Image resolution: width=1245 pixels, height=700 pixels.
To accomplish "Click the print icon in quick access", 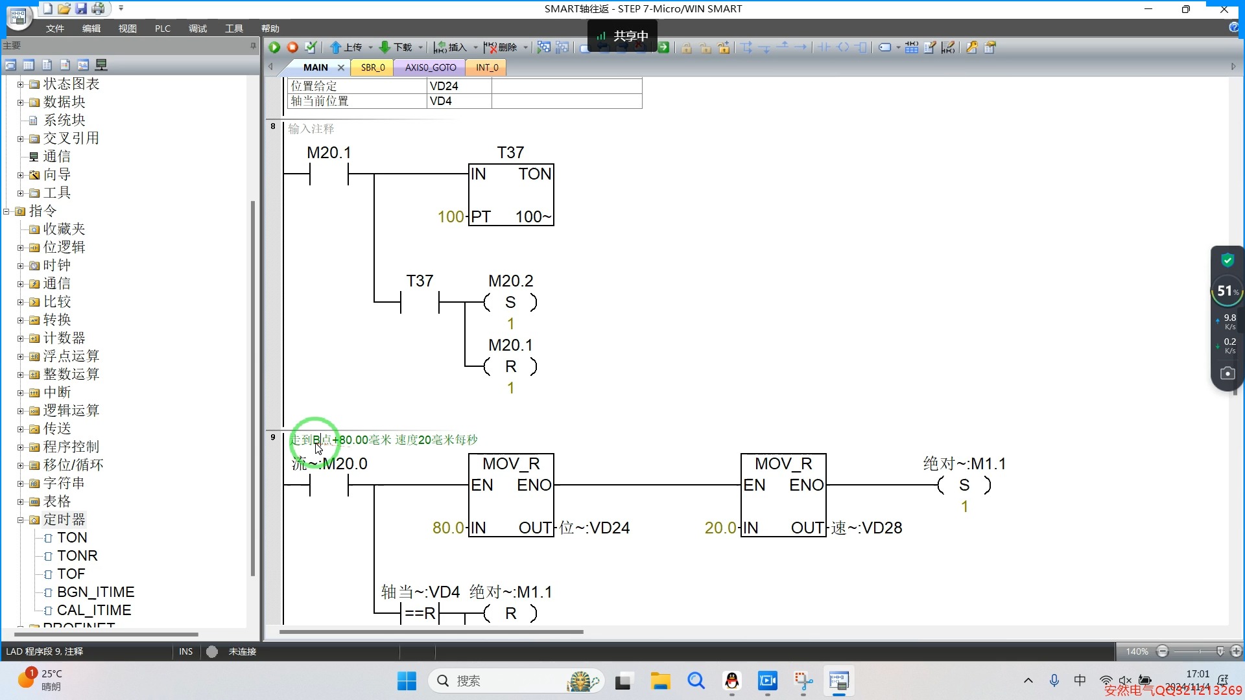I will point(98,8).
